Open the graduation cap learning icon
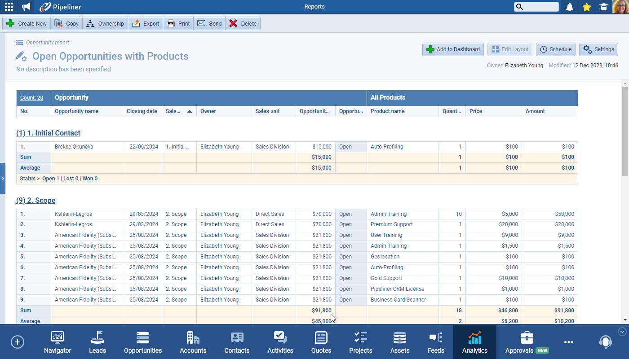Image resolution: width=629 pixels, height=359 pixels. (603, 7)
